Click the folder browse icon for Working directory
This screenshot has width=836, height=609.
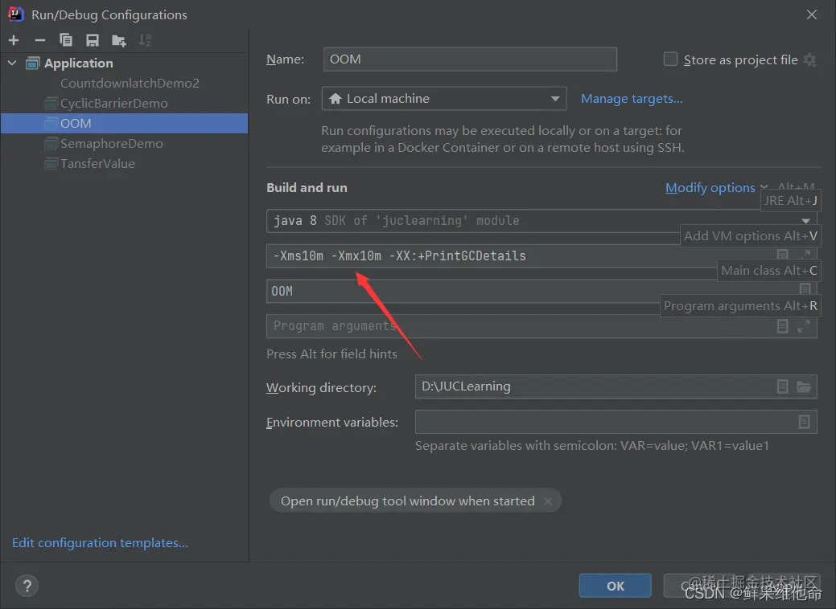click(804, 386)
